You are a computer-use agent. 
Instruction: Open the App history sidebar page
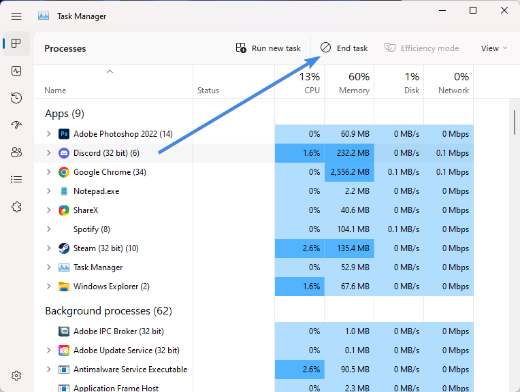point(16,98)
